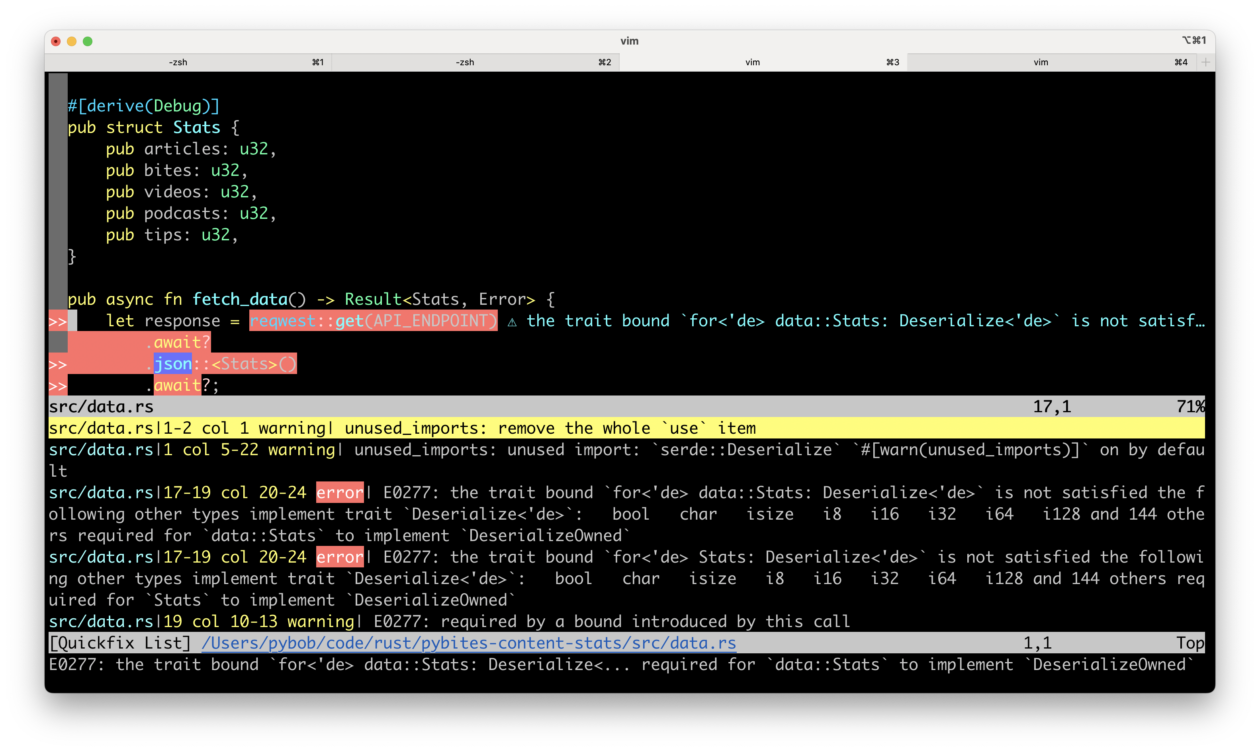The width and height of the screenshot is (1260, 752).
Task: Click the ⌥⌘1 indicator in title bar
Action: [x=1194, y=40]
